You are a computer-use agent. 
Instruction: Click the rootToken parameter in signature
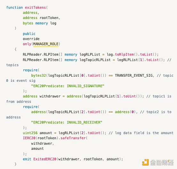(x=49, y=18)
